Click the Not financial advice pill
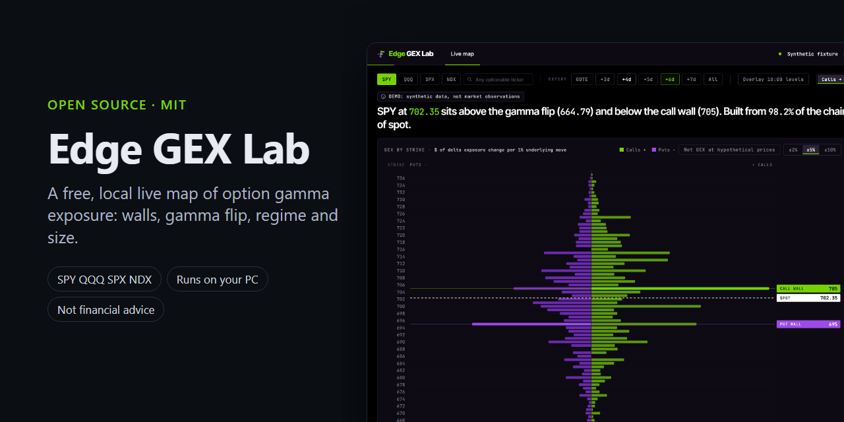The image size is (844, 422). tap(105, 309)
